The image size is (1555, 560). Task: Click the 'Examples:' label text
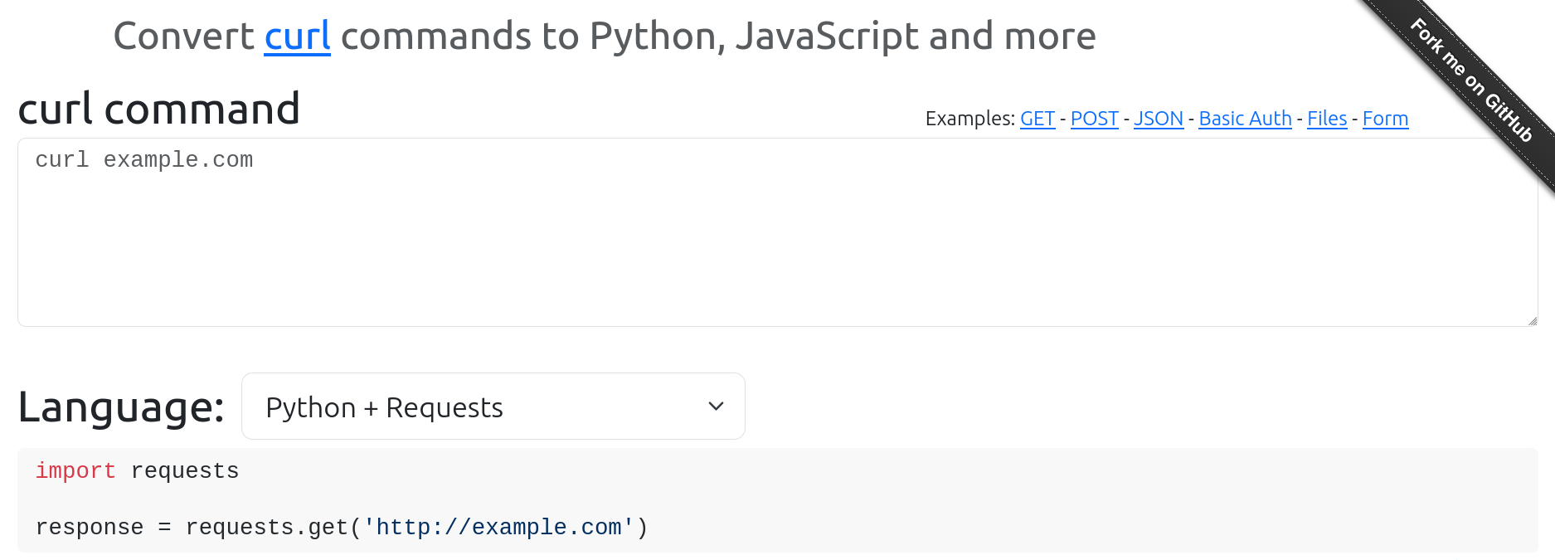coord(969,119)
